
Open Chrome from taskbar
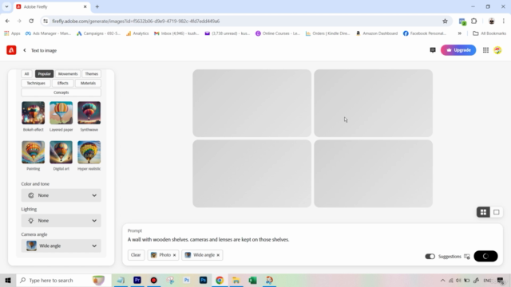(x=220, y=280)
